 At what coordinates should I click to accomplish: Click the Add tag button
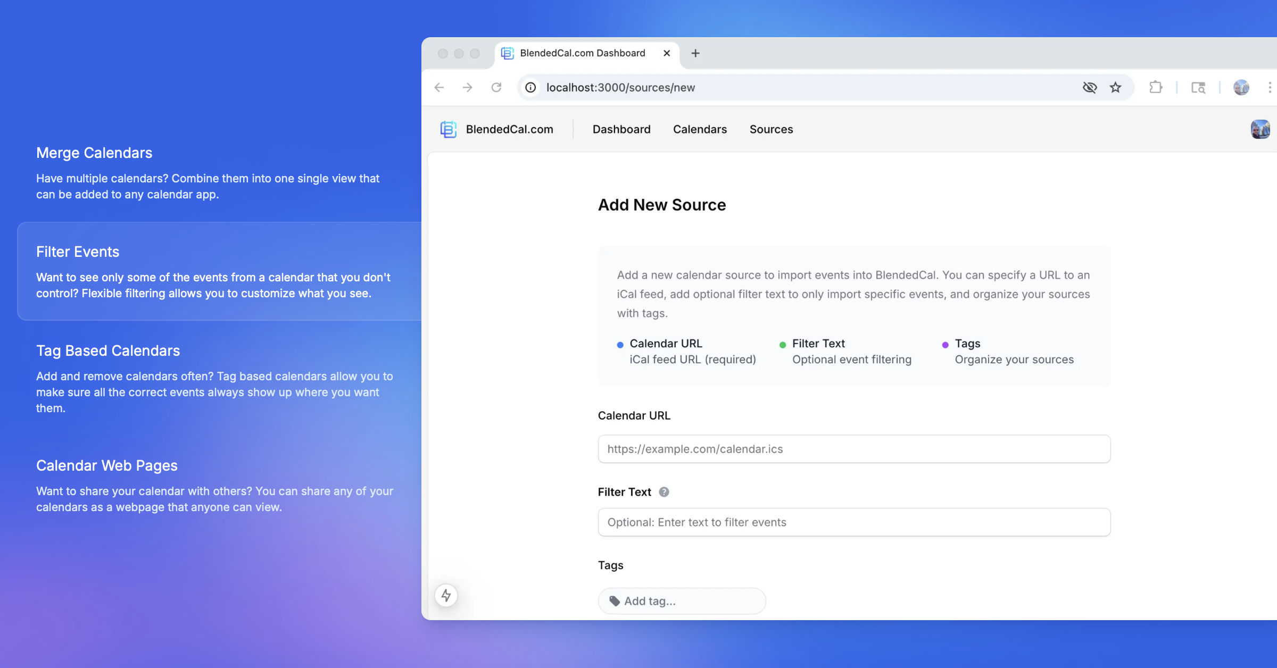682,600
